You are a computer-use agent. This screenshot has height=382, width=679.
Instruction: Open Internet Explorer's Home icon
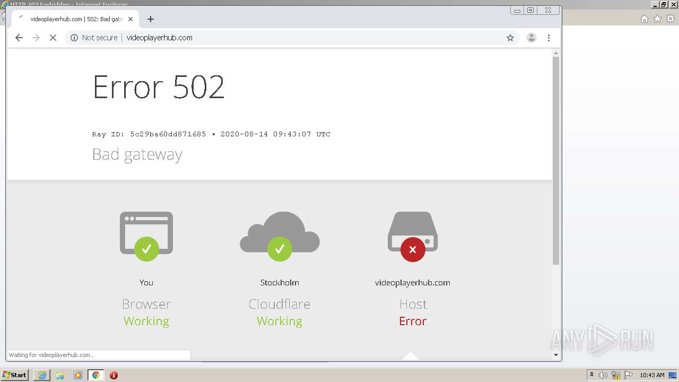[x=644, y=19]
